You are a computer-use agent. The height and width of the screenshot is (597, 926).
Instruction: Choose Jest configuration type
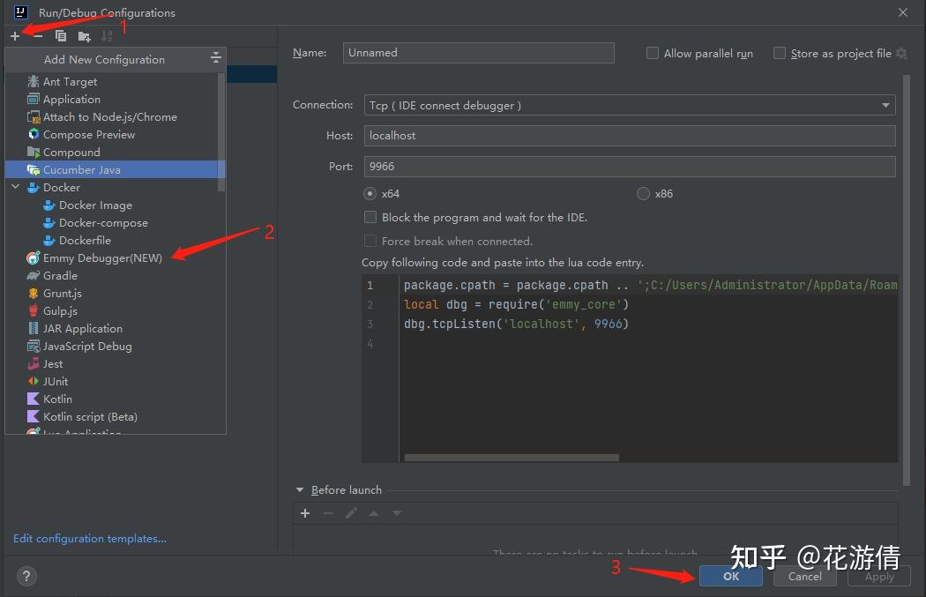[x=116, y=364]
